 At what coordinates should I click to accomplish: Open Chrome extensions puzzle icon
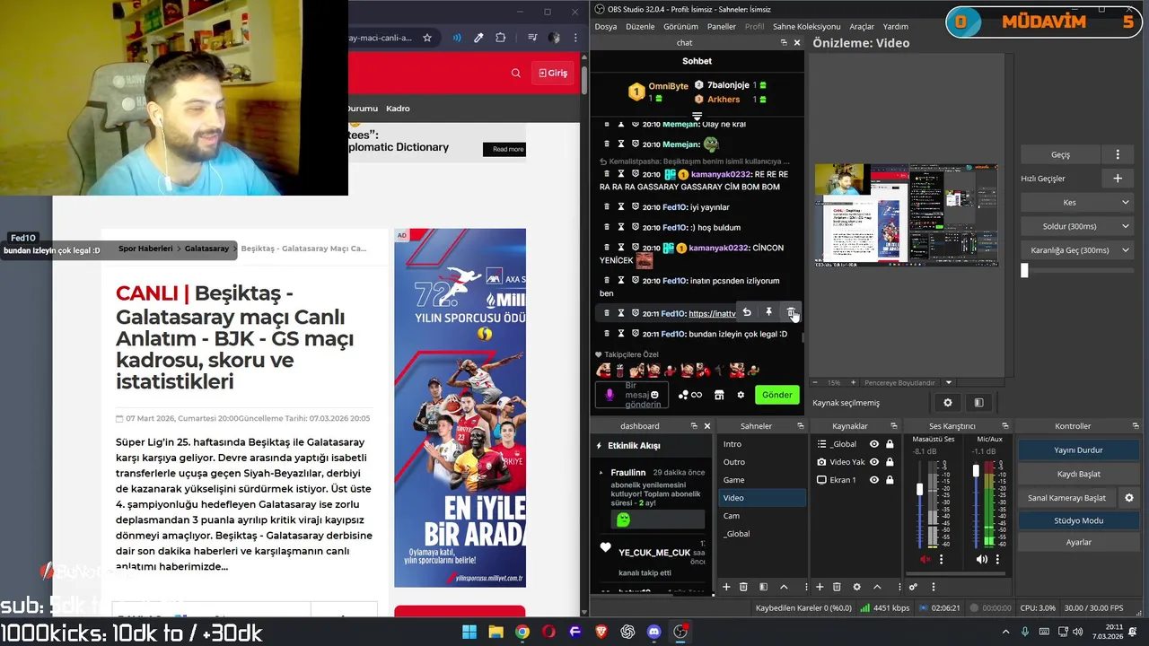tap(500, 38)
